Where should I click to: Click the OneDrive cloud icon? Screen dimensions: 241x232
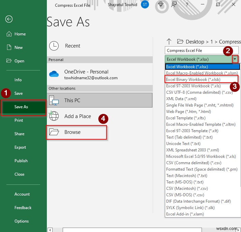[x=54, y=74]
